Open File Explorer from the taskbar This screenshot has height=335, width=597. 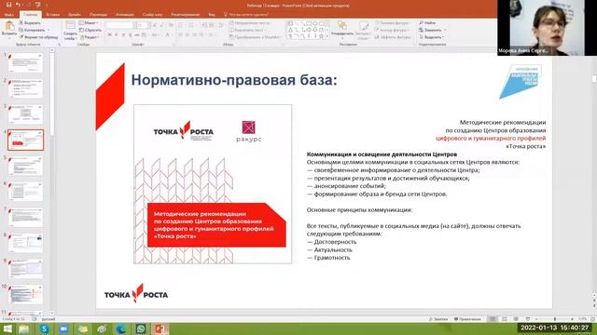pos(24,328)
